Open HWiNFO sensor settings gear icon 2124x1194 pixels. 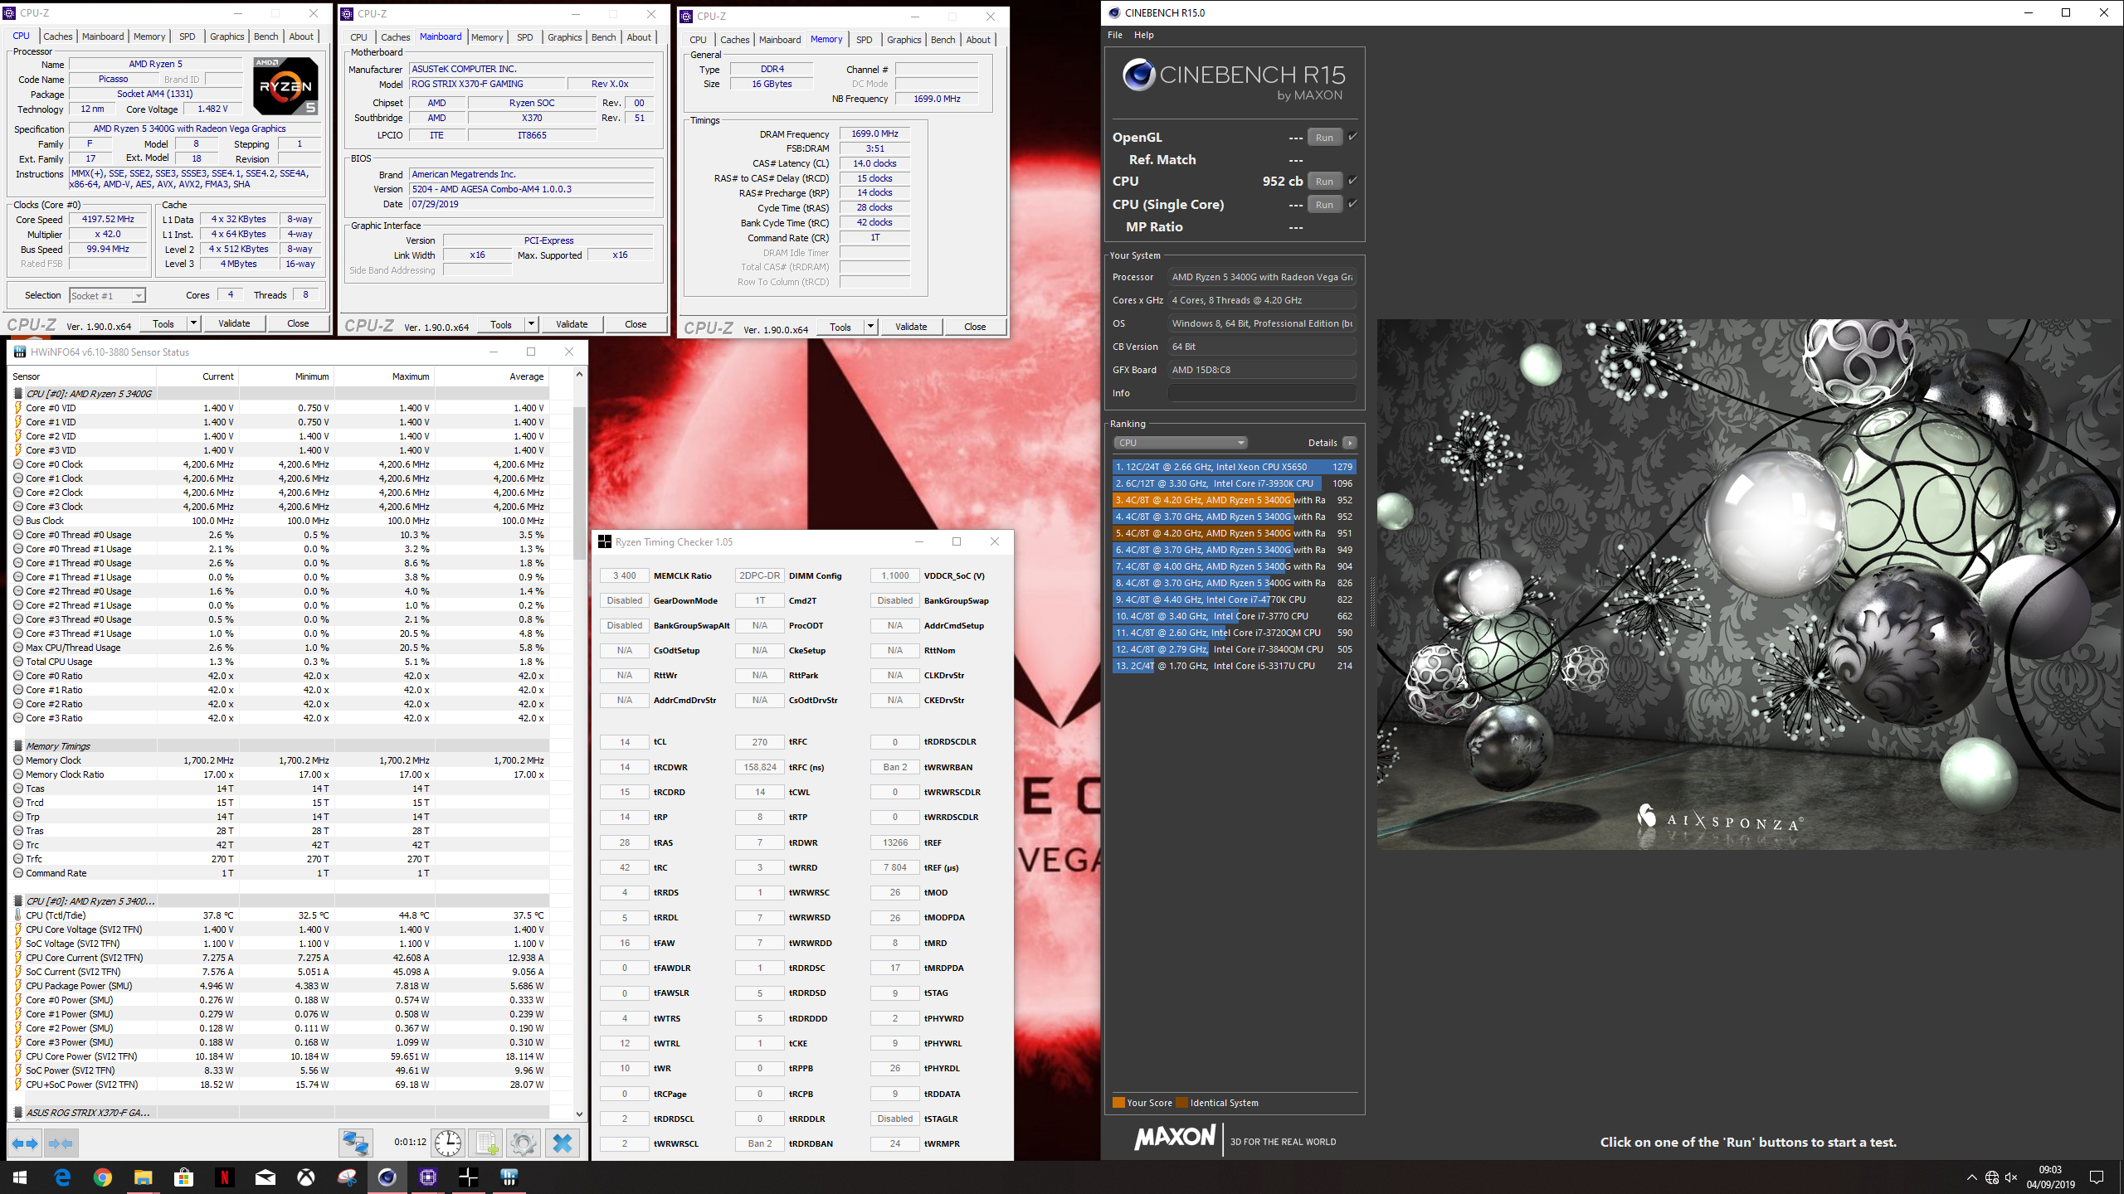(524, 1143)
